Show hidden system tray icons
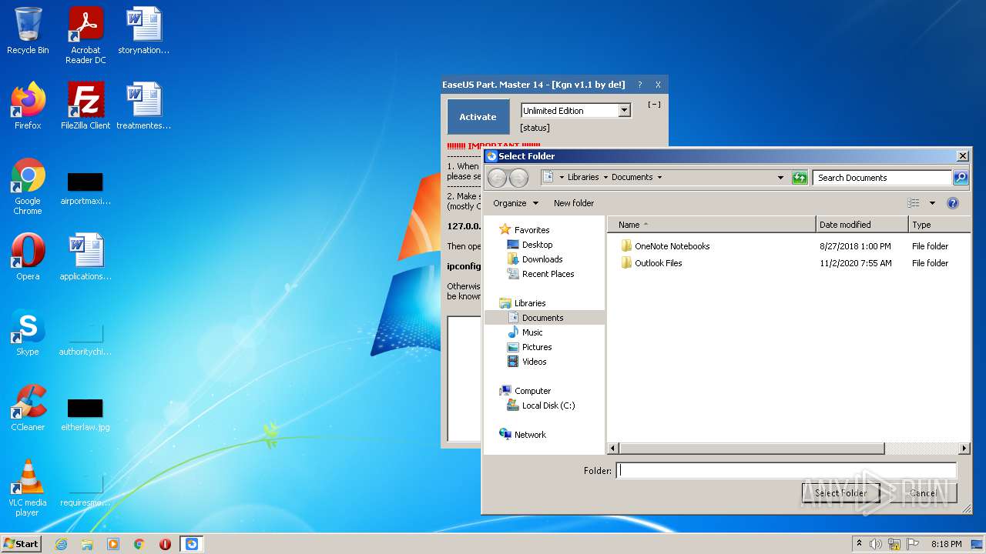 coord(859,543)
